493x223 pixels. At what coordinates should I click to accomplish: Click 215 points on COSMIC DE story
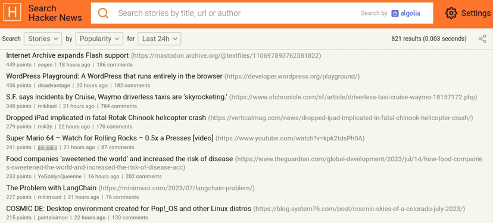click(x=18, y=218)
